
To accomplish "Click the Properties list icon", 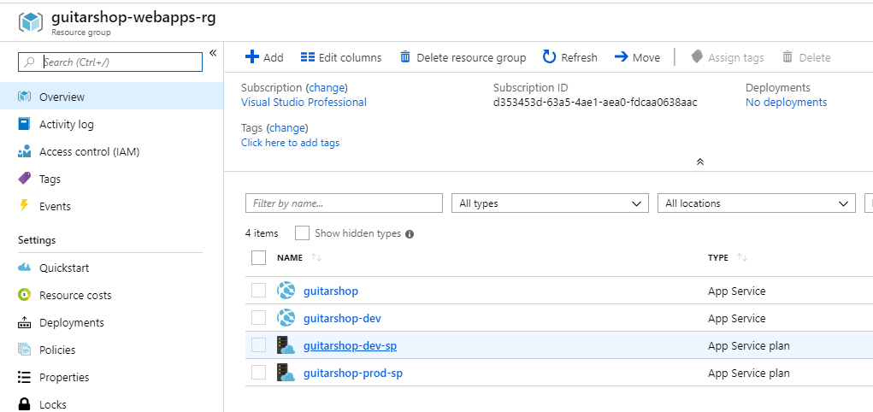I will tap(24, 377).
